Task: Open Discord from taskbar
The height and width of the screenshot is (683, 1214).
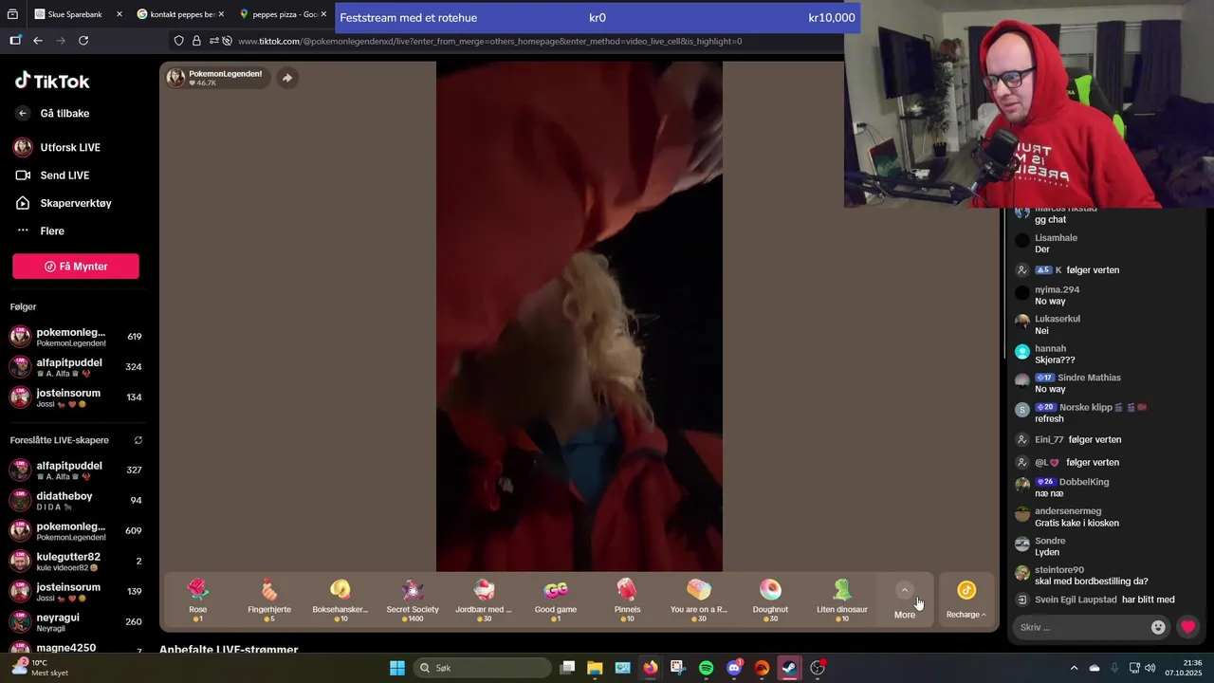Action: coord(734,668)
